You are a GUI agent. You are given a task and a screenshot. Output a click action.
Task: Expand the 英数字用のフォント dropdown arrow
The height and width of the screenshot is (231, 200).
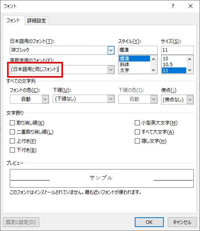click(x=111, y=69)
